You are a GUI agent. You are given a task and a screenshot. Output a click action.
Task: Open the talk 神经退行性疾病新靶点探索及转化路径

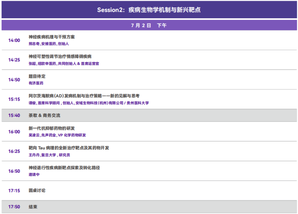(64, 168)
